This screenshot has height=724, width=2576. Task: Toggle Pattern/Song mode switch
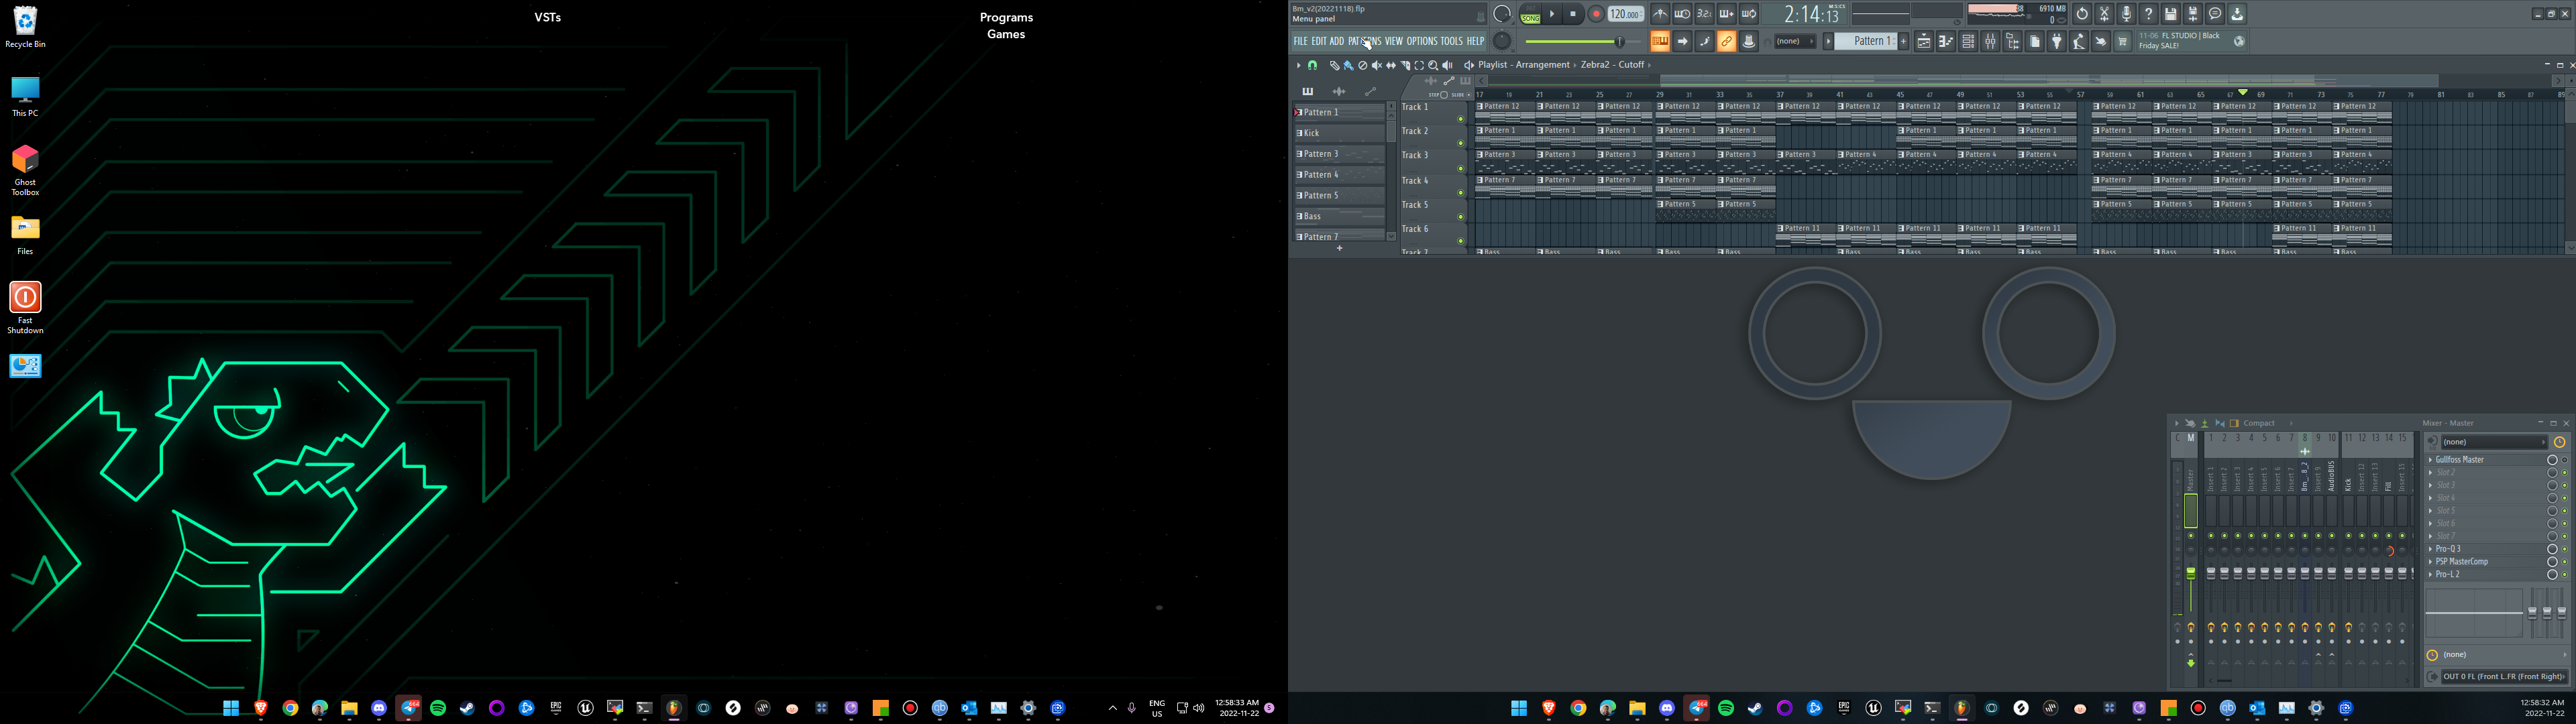1531,14
